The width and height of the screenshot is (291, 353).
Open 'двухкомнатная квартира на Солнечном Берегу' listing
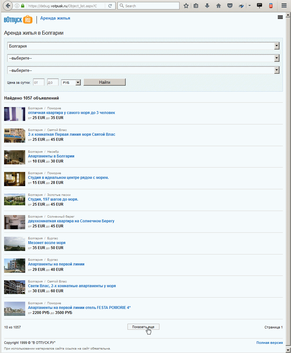point(71,221)
